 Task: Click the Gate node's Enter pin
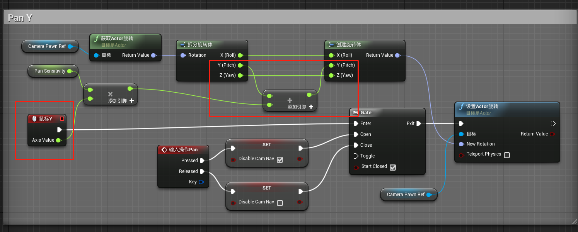[x=356, y=124]
